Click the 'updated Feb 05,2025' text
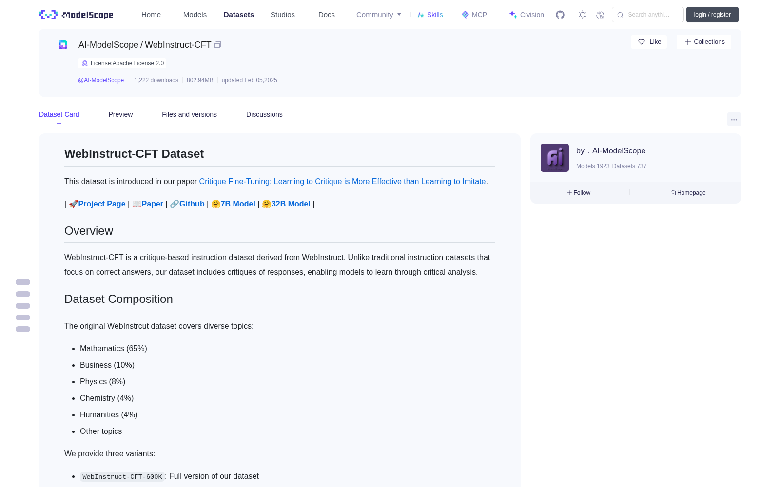 tap(249, 80)
